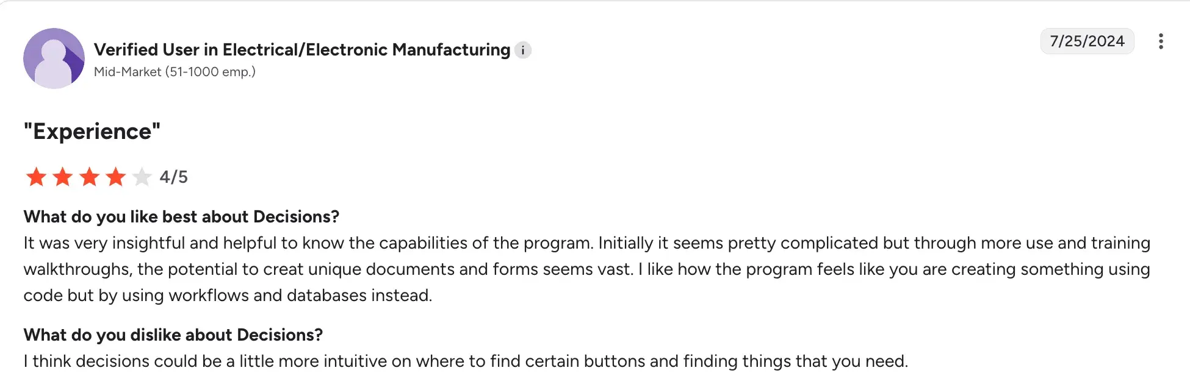This screenshot has width=1190, height=390.
Task: Click the second orange rating star
Action: point(63,177)
